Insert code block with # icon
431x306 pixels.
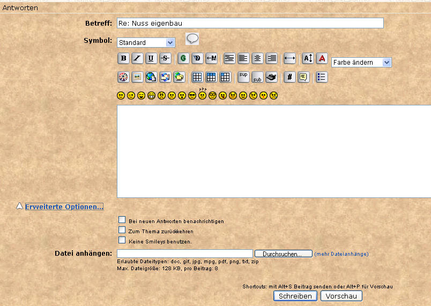(289, 76)
